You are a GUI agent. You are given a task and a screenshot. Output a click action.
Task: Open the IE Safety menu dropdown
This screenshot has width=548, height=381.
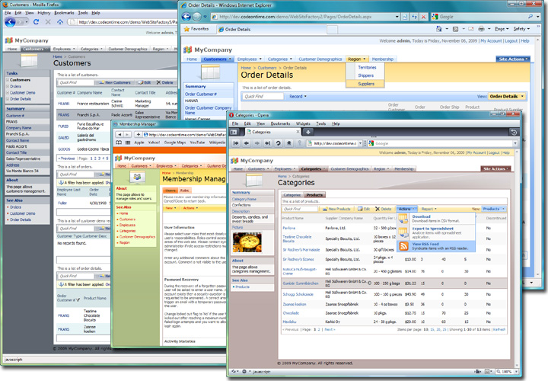pyautogui.click(x=521, y=29)
